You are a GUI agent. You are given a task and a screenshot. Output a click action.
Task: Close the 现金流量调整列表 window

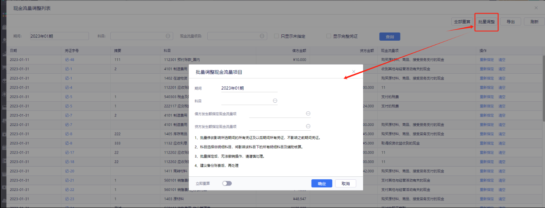[x=536, y=8]
